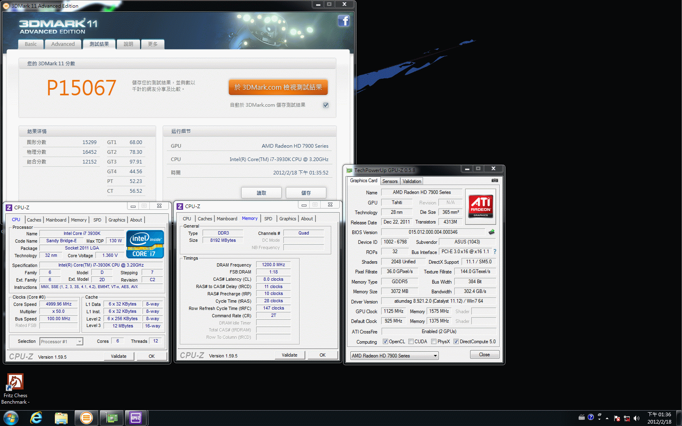Open SPD tab in the Memory CPU-Z window
This screenshot has height=426, width=682.
pos(268,219)
